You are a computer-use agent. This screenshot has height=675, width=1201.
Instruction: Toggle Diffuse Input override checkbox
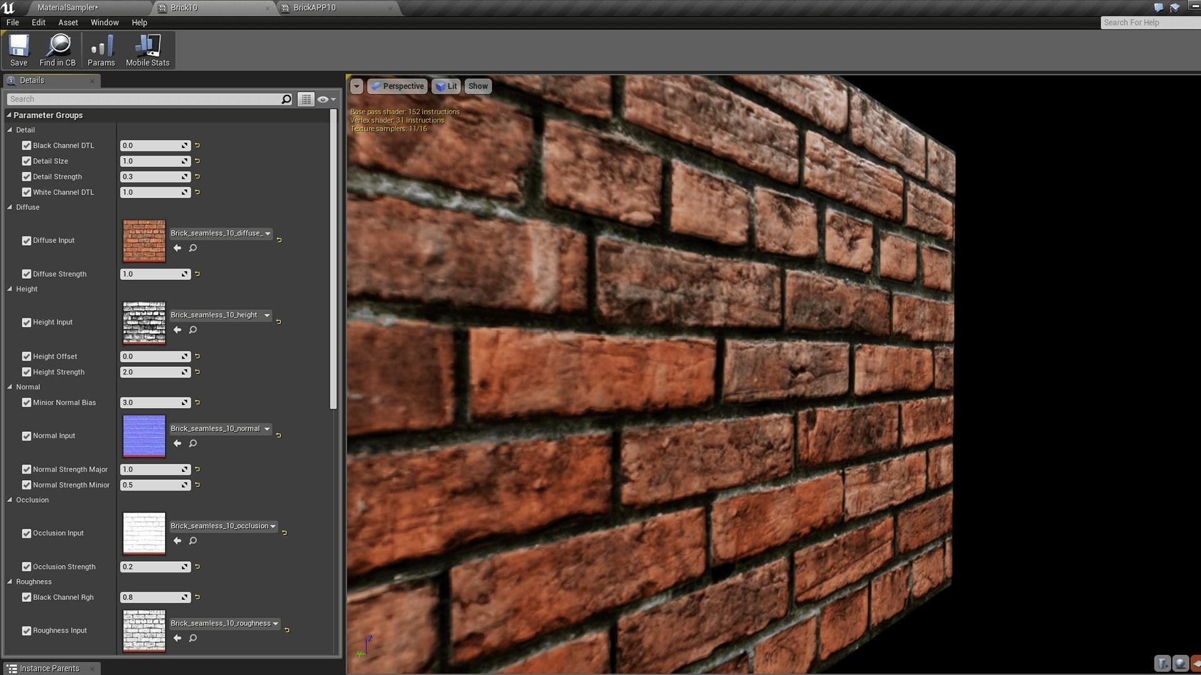(x=26, y=241)
